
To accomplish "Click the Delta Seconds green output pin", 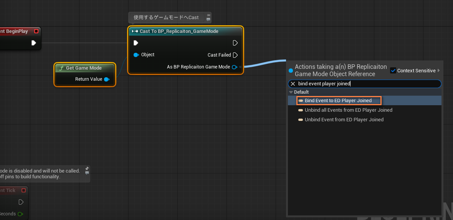I will tap(20, 214).
